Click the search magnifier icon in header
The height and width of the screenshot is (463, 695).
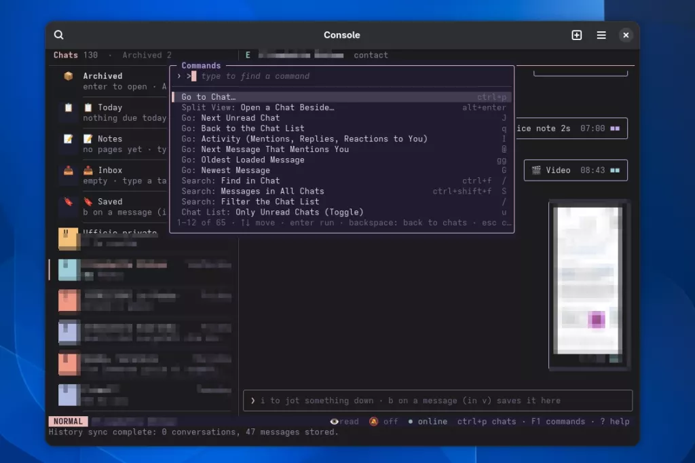click(59, 35)
